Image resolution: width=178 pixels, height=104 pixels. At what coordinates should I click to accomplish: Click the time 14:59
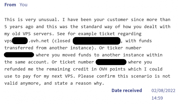157,98
